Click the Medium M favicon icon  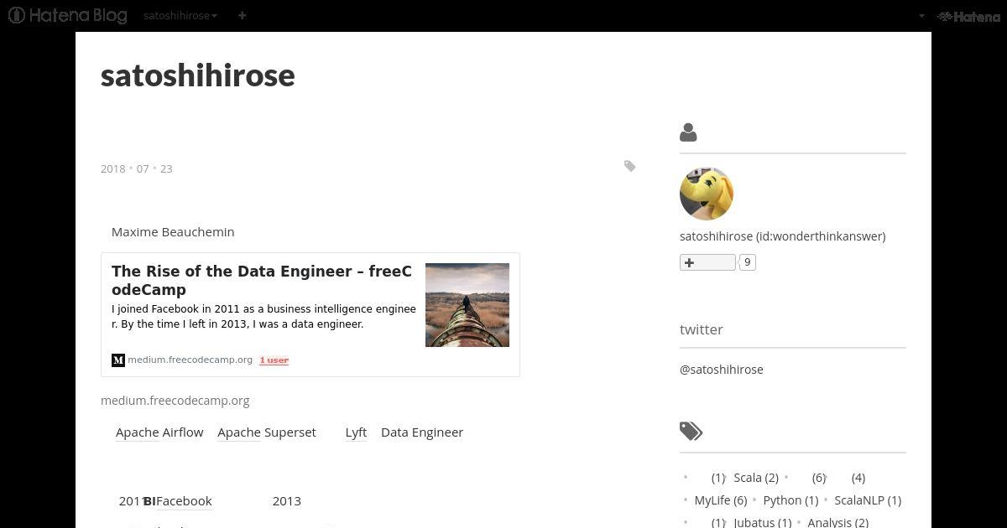(118, 360)
